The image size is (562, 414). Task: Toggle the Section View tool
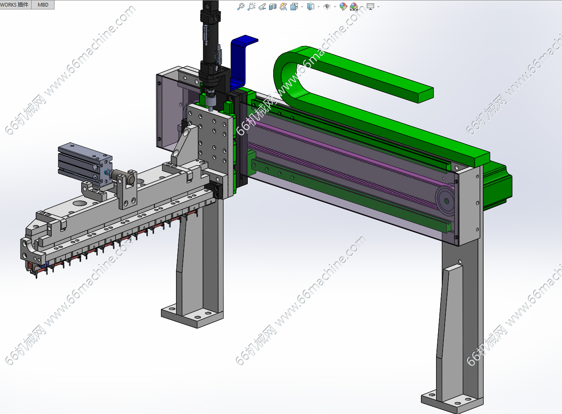(x=273, y=7)
